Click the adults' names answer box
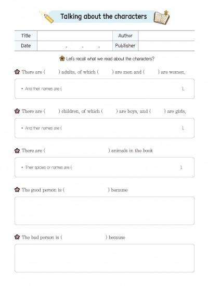208x286 pixels. (x=105, y=89)
